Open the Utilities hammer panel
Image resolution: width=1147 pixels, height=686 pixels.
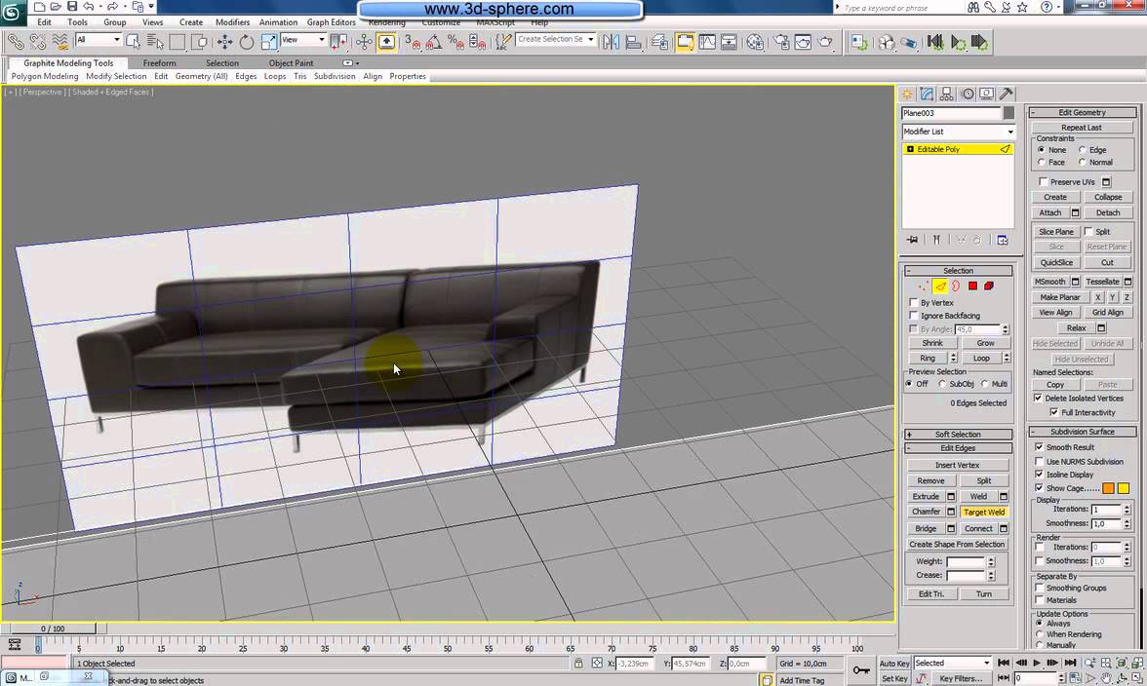coord(1006,95)
